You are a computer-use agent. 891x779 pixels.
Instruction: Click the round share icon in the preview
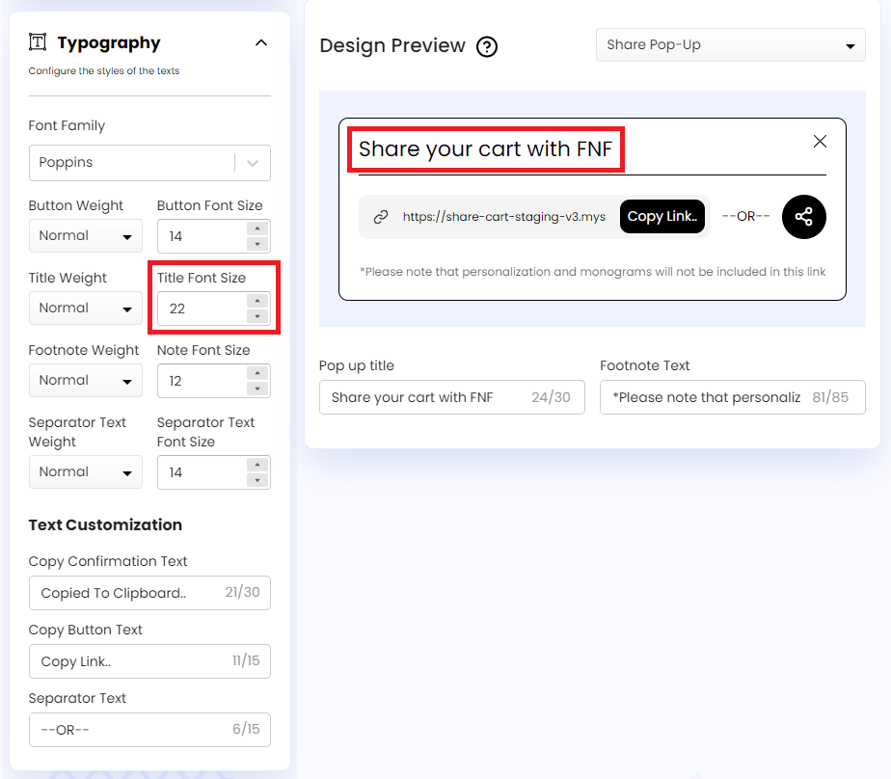click(x=803, y=216)
